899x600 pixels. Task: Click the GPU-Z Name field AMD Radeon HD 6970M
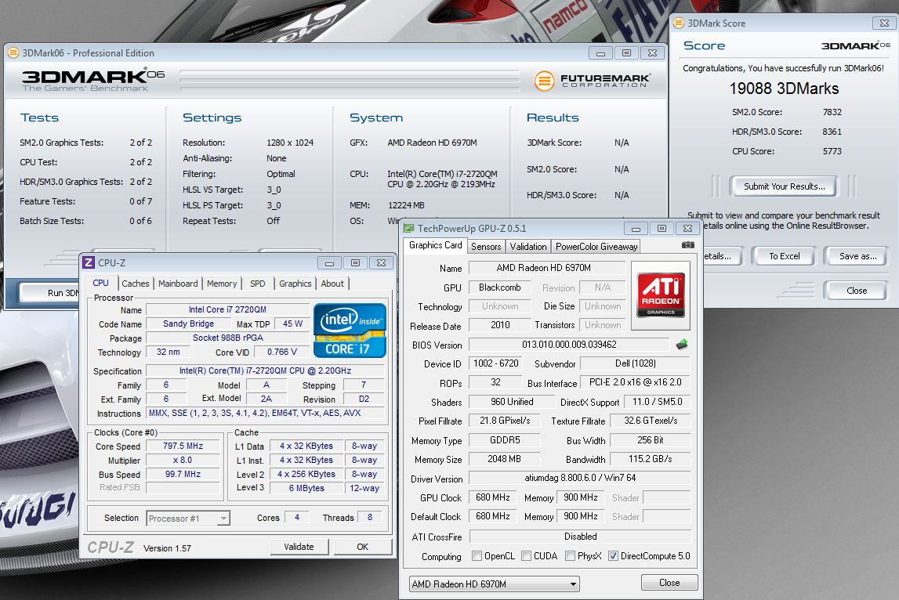tap(546, 268)
